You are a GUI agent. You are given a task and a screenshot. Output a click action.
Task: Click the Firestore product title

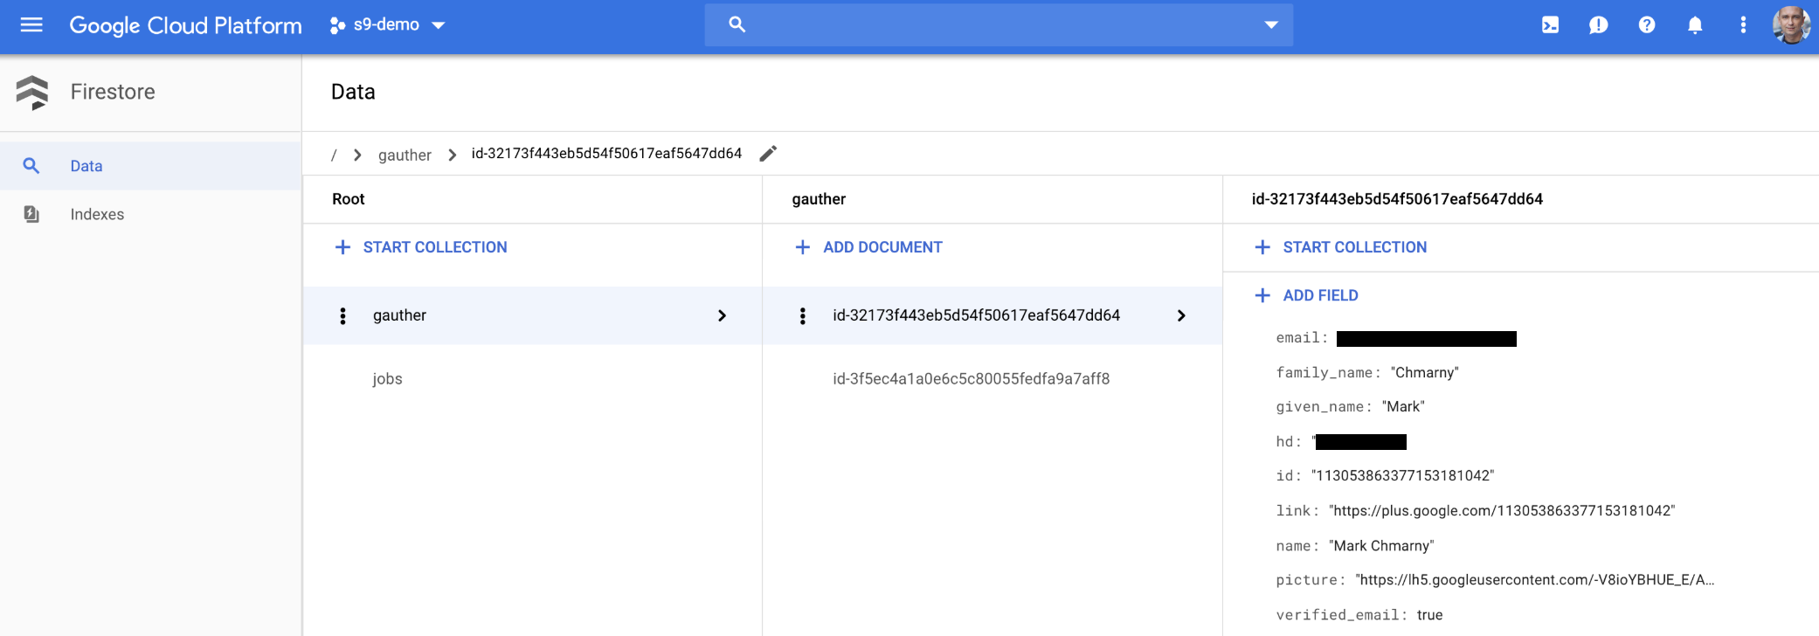(113, 92)
